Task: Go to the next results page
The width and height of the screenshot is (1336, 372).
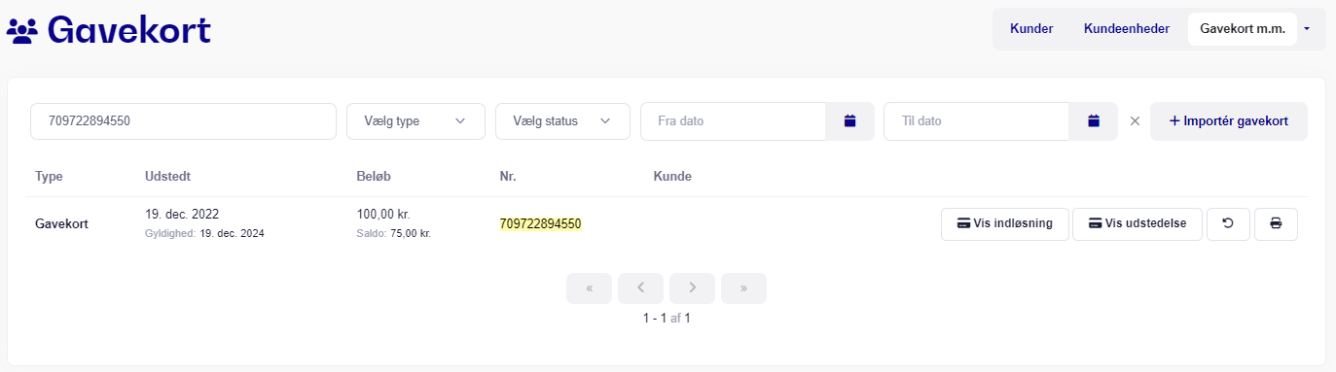Action: pos(692,288)
